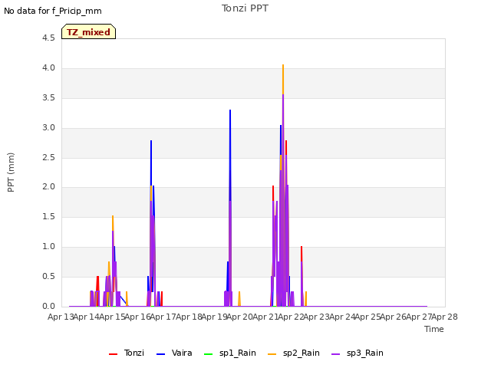Click the Apr 24 x-axis tick label
The image size is (491, 368).
[342, 317]
